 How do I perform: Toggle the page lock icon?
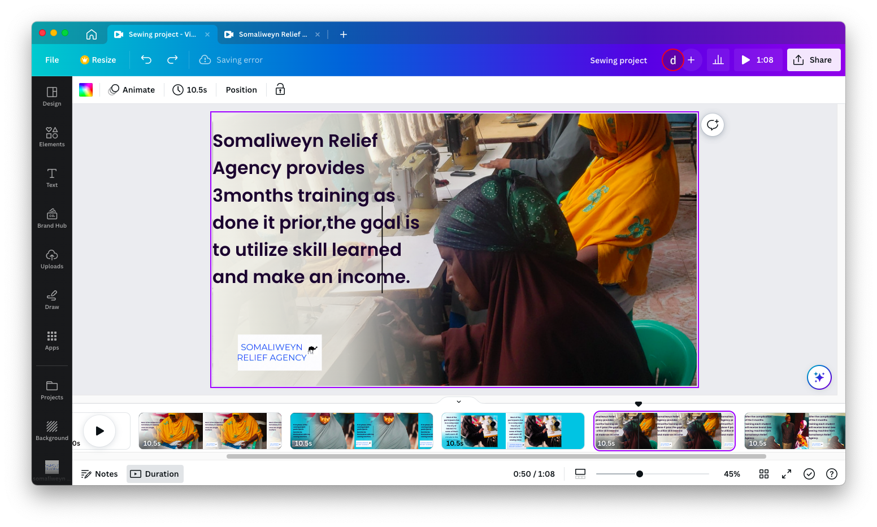280,90
